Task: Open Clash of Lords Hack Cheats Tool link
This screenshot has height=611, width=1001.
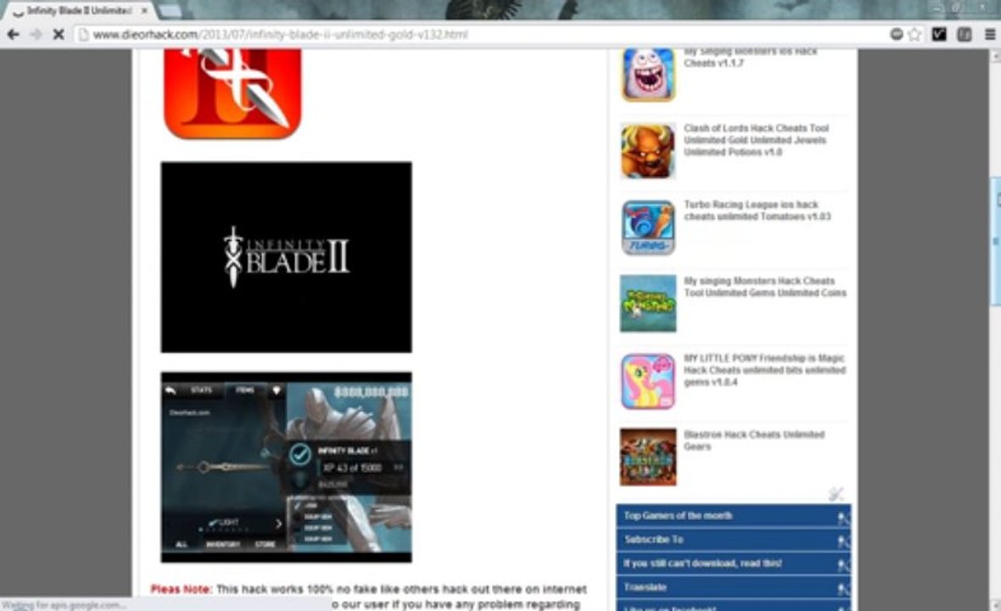Action: pyautogui.click(x=756, y=140)
